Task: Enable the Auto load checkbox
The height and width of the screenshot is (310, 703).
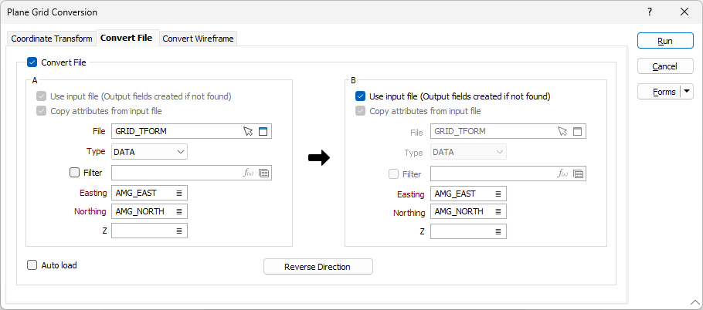Action: coord(32,265)
